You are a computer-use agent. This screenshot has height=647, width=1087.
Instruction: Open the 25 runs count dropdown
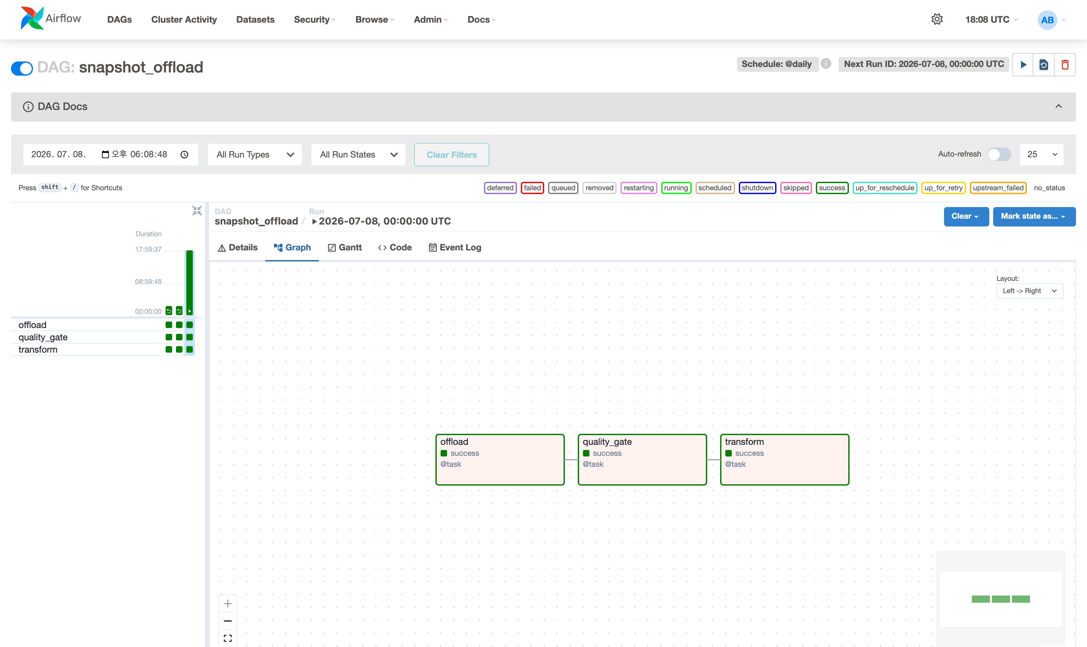click(x=1041, y=154)
